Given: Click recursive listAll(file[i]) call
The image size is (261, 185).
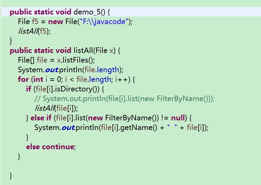Looking at the screenshot, I should (x=56, y=108).
